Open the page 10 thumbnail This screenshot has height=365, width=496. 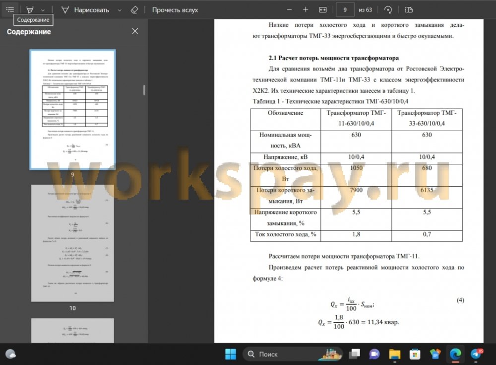click(72, 243)
